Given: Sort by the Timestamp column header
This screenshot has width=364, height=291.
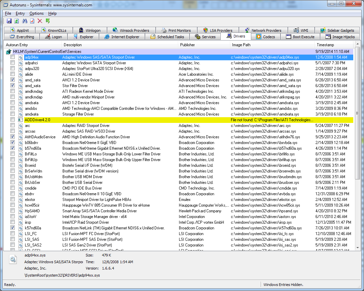Looking at the screenshot, I should (334, 45).
